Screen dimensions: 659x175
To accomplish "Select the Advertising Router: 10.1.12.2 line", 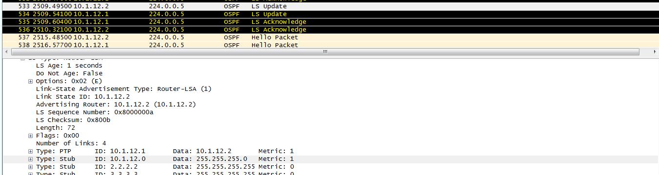I will [116, 105].
